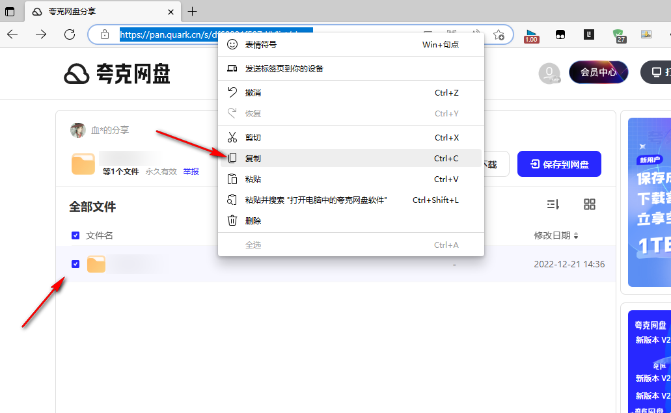The height and width of the screenshot is (413, 671).
Task: Click the browser Forward arrow
Action: 40,34
